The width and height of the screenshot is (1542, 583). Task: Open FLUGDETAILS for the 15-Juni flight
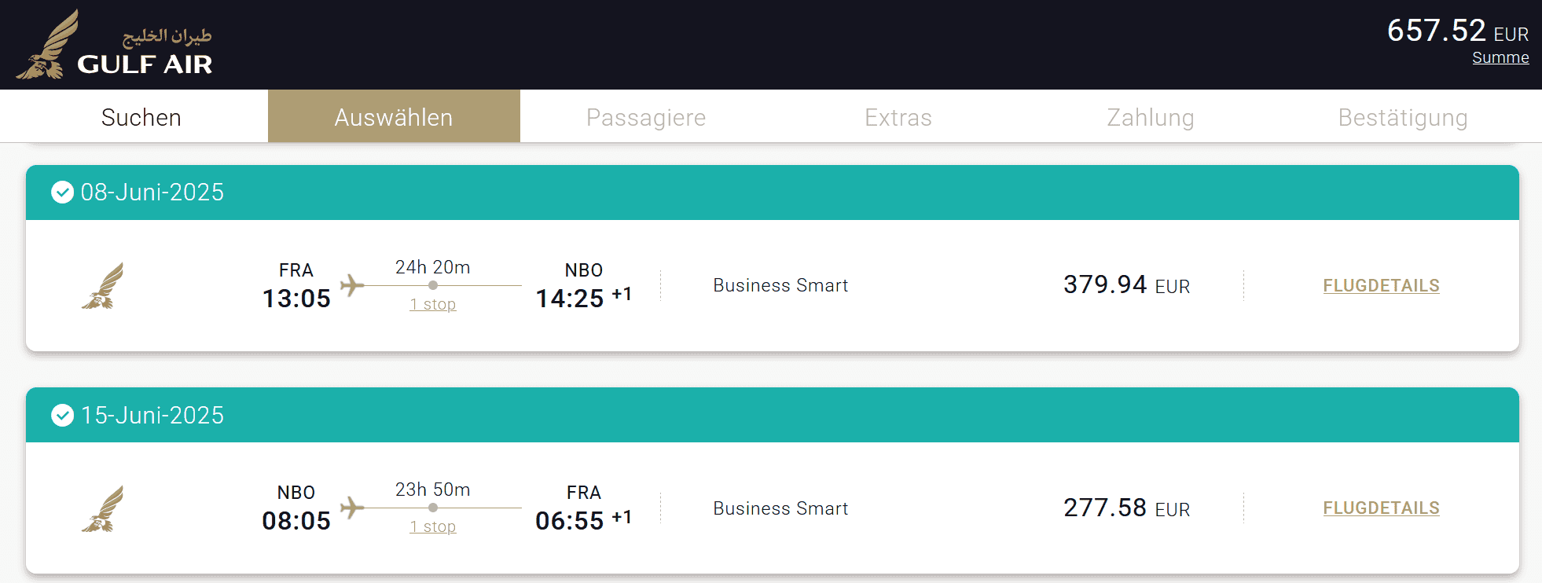(x=1381, y=508)
